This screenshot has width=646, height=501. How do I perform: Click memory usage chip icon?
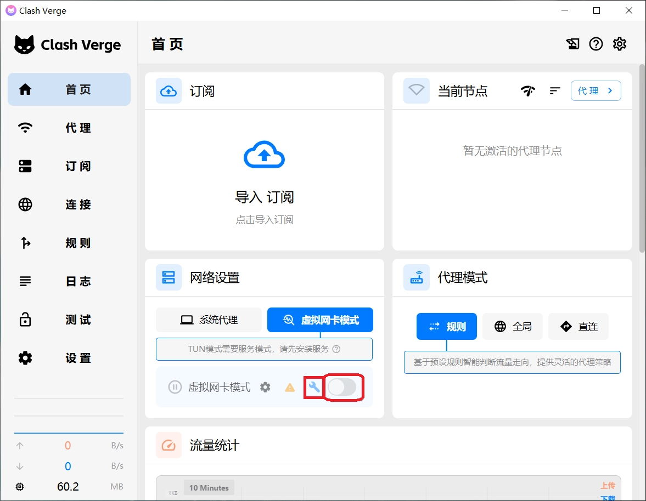pyautogui.click(x=20, y=487)
